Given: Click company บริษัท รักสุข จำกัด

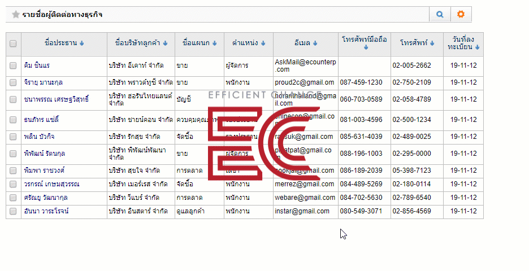Looking at the screenshot, I should [135, 137].
